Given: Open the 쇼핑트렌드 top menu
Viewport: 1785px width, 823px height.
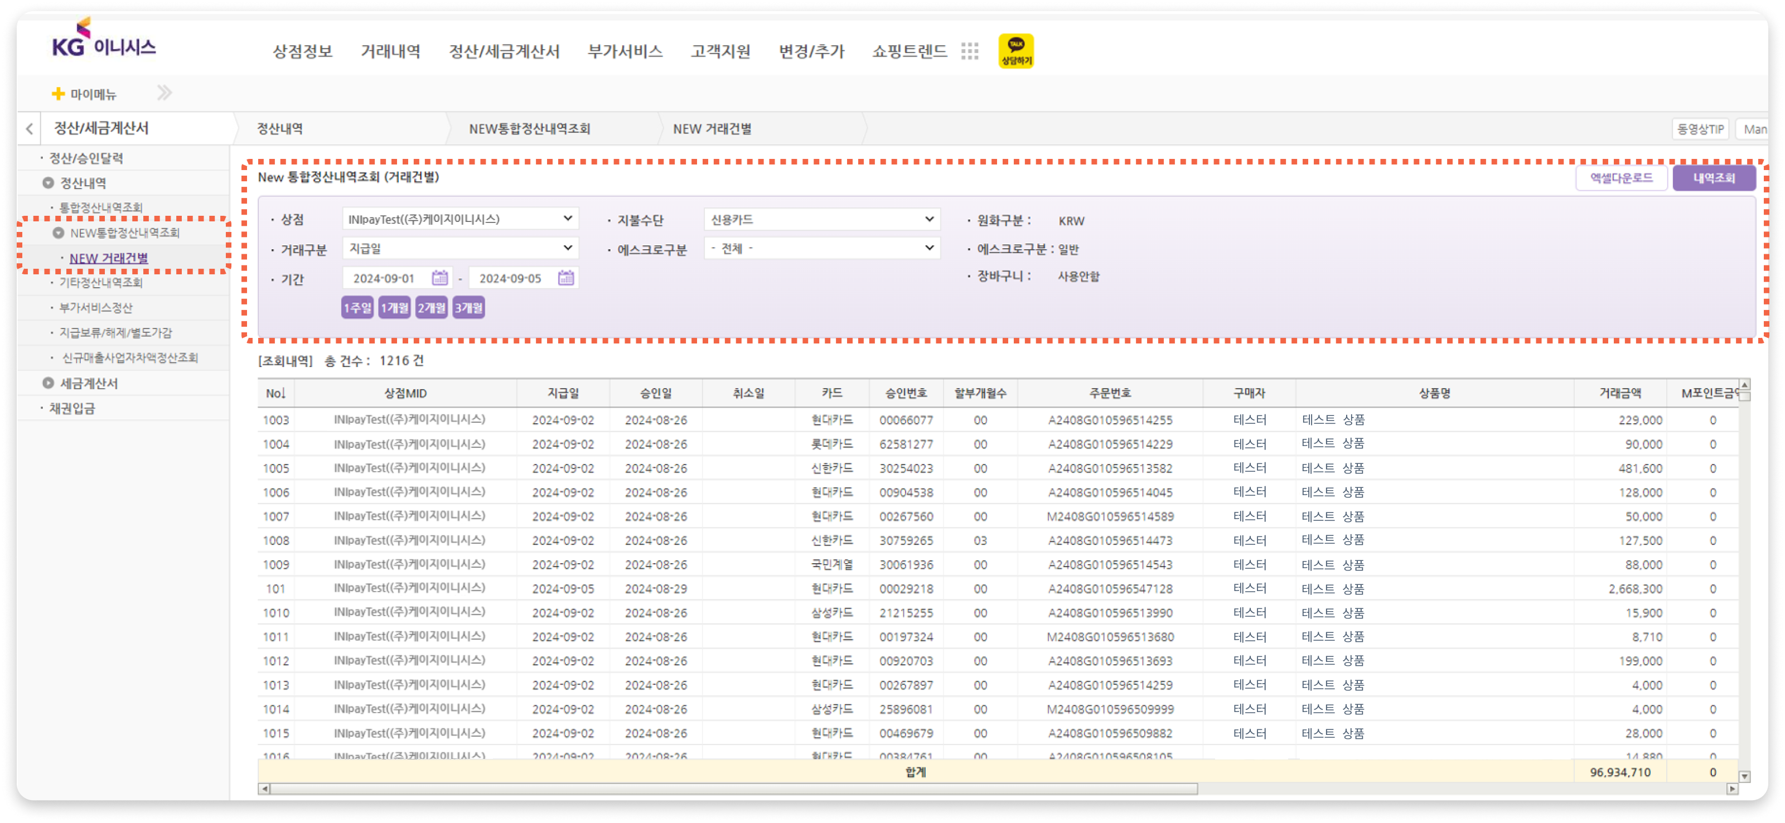Looking at the screenshot, I should 909,51.
